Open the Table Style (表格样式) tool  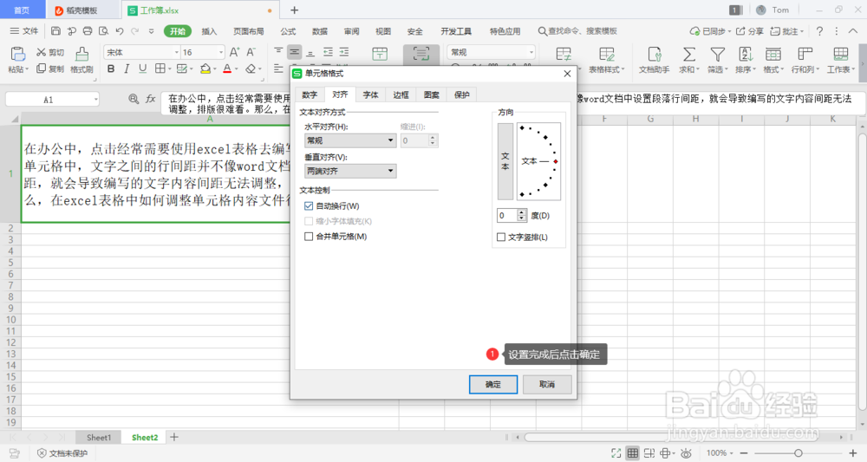click(607, 60)
